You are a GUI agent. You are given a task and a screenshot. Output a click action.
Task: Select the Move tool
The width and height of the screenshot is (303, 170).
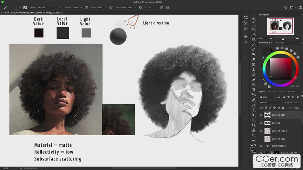tap(253, 19)
